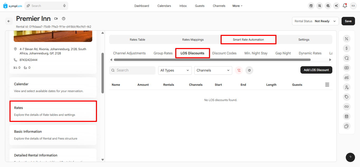The height and width of the screenshot is (167, 360).
Task: Open the Channel Adjustments sub-tab
Action: point(129,53)
